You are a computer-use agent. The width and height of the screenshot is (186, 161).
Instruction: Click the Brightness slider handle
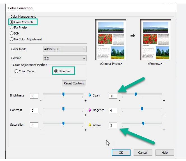63,94
